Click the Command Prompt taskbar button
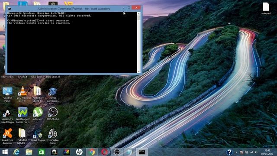The width and height of the screenshot is (277, 156). tap(142, 152)
